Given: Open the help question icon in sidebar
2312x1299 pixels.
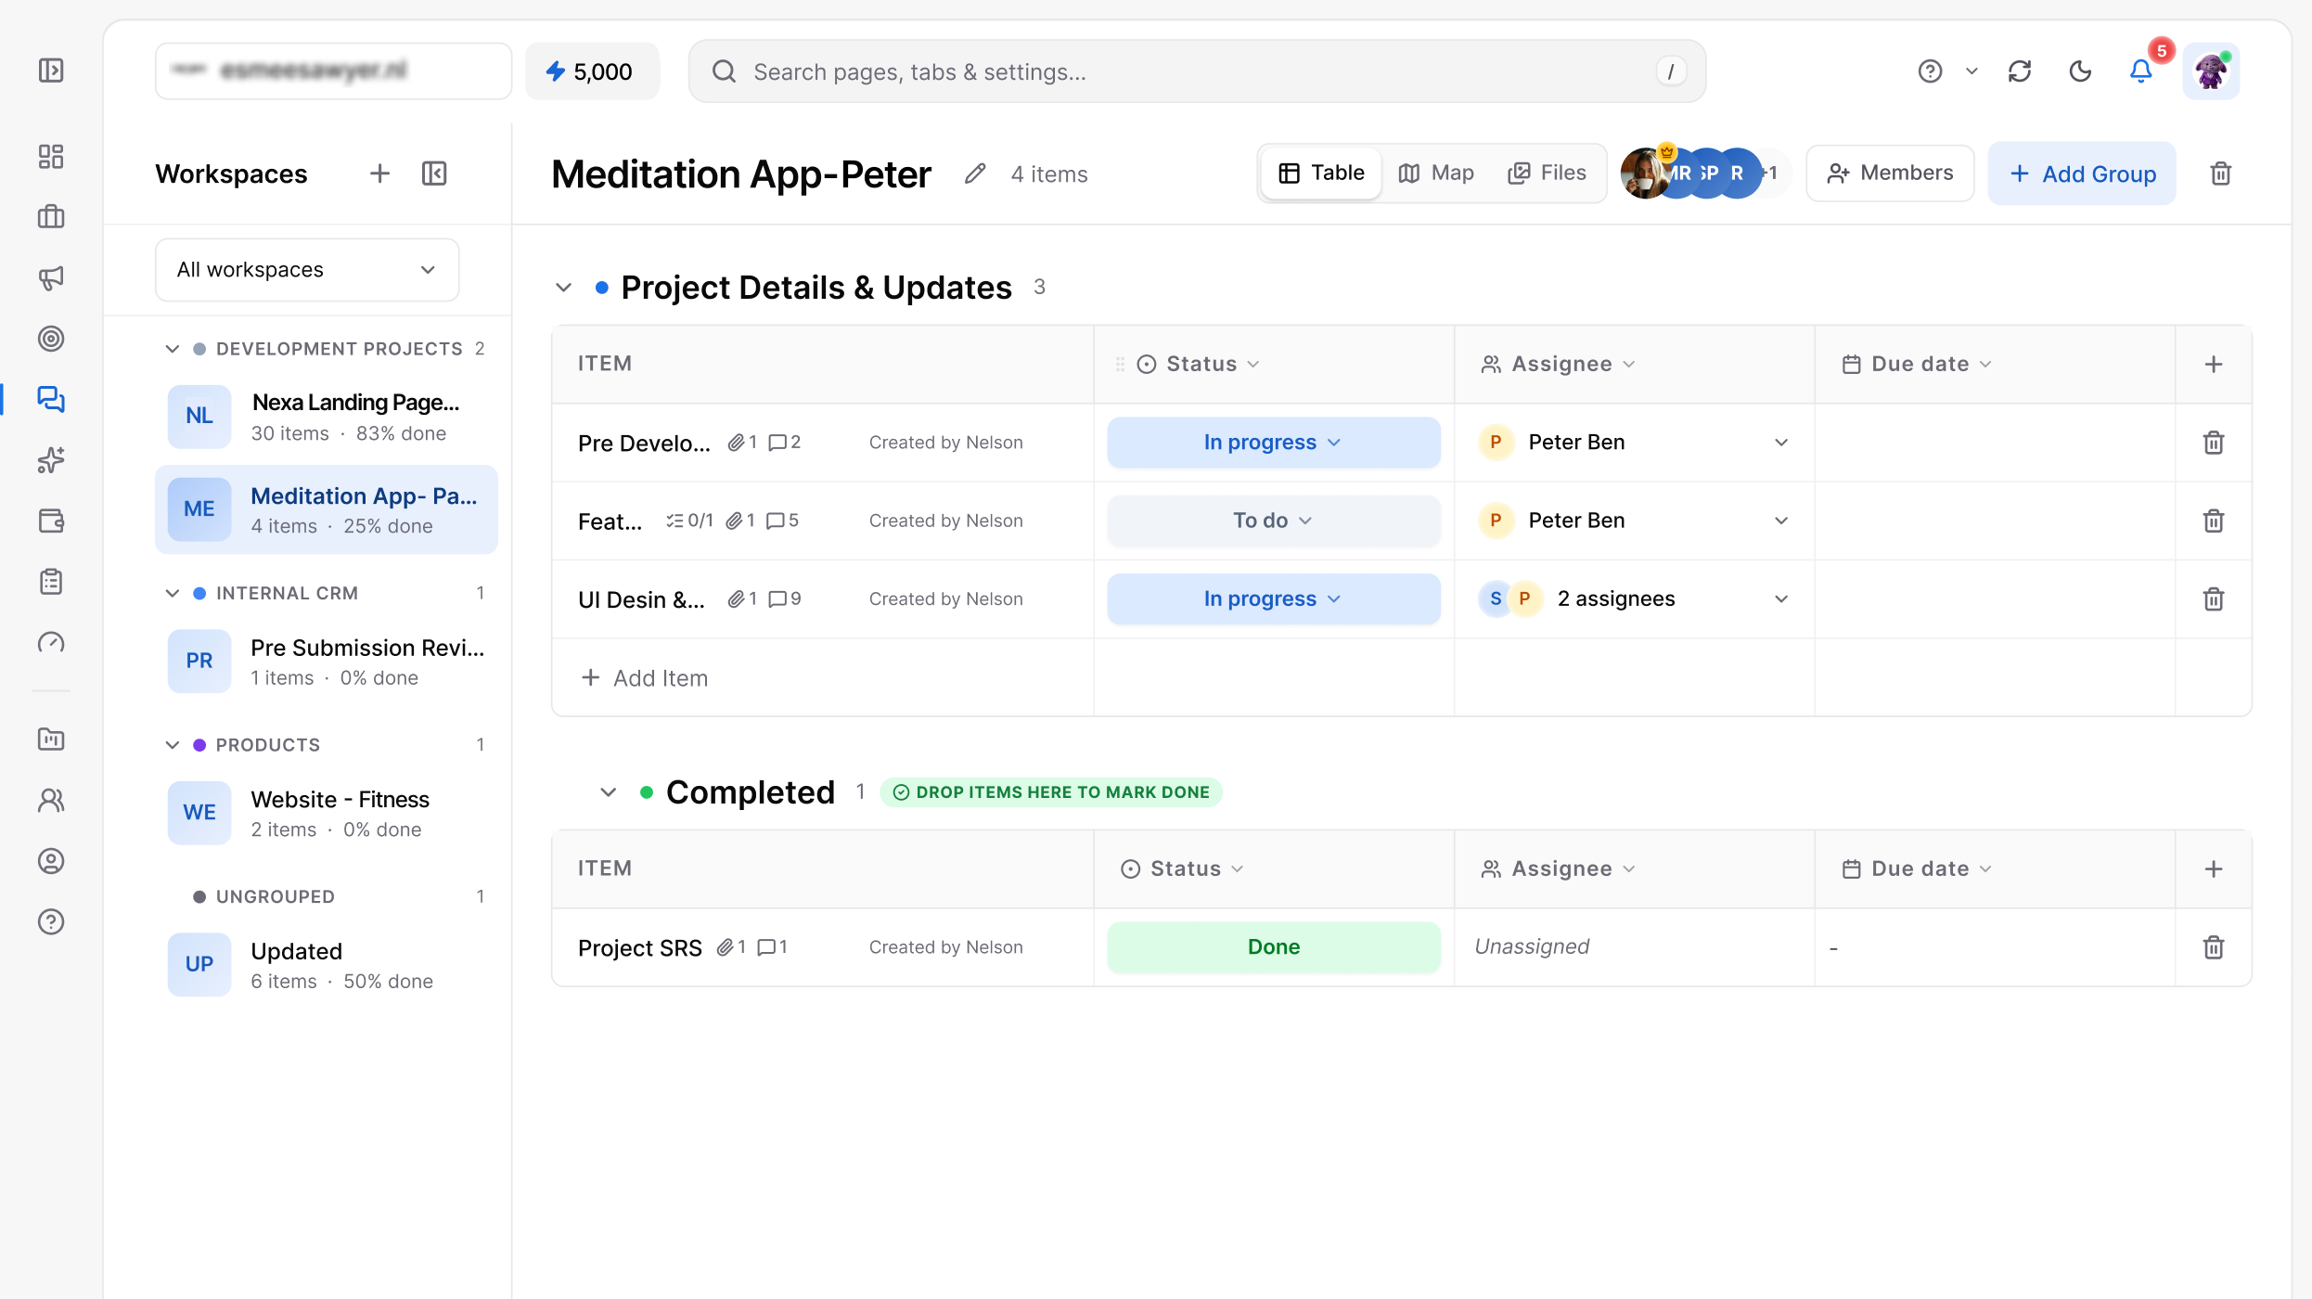Looking at the screenshot, I should click(x=51, y=921).
